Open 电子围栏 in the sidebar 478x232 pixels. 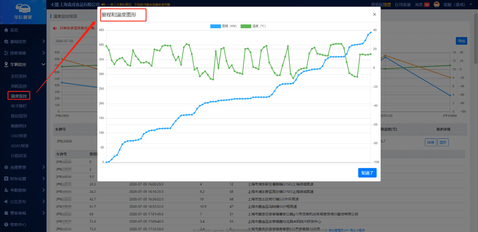point(19,106)
